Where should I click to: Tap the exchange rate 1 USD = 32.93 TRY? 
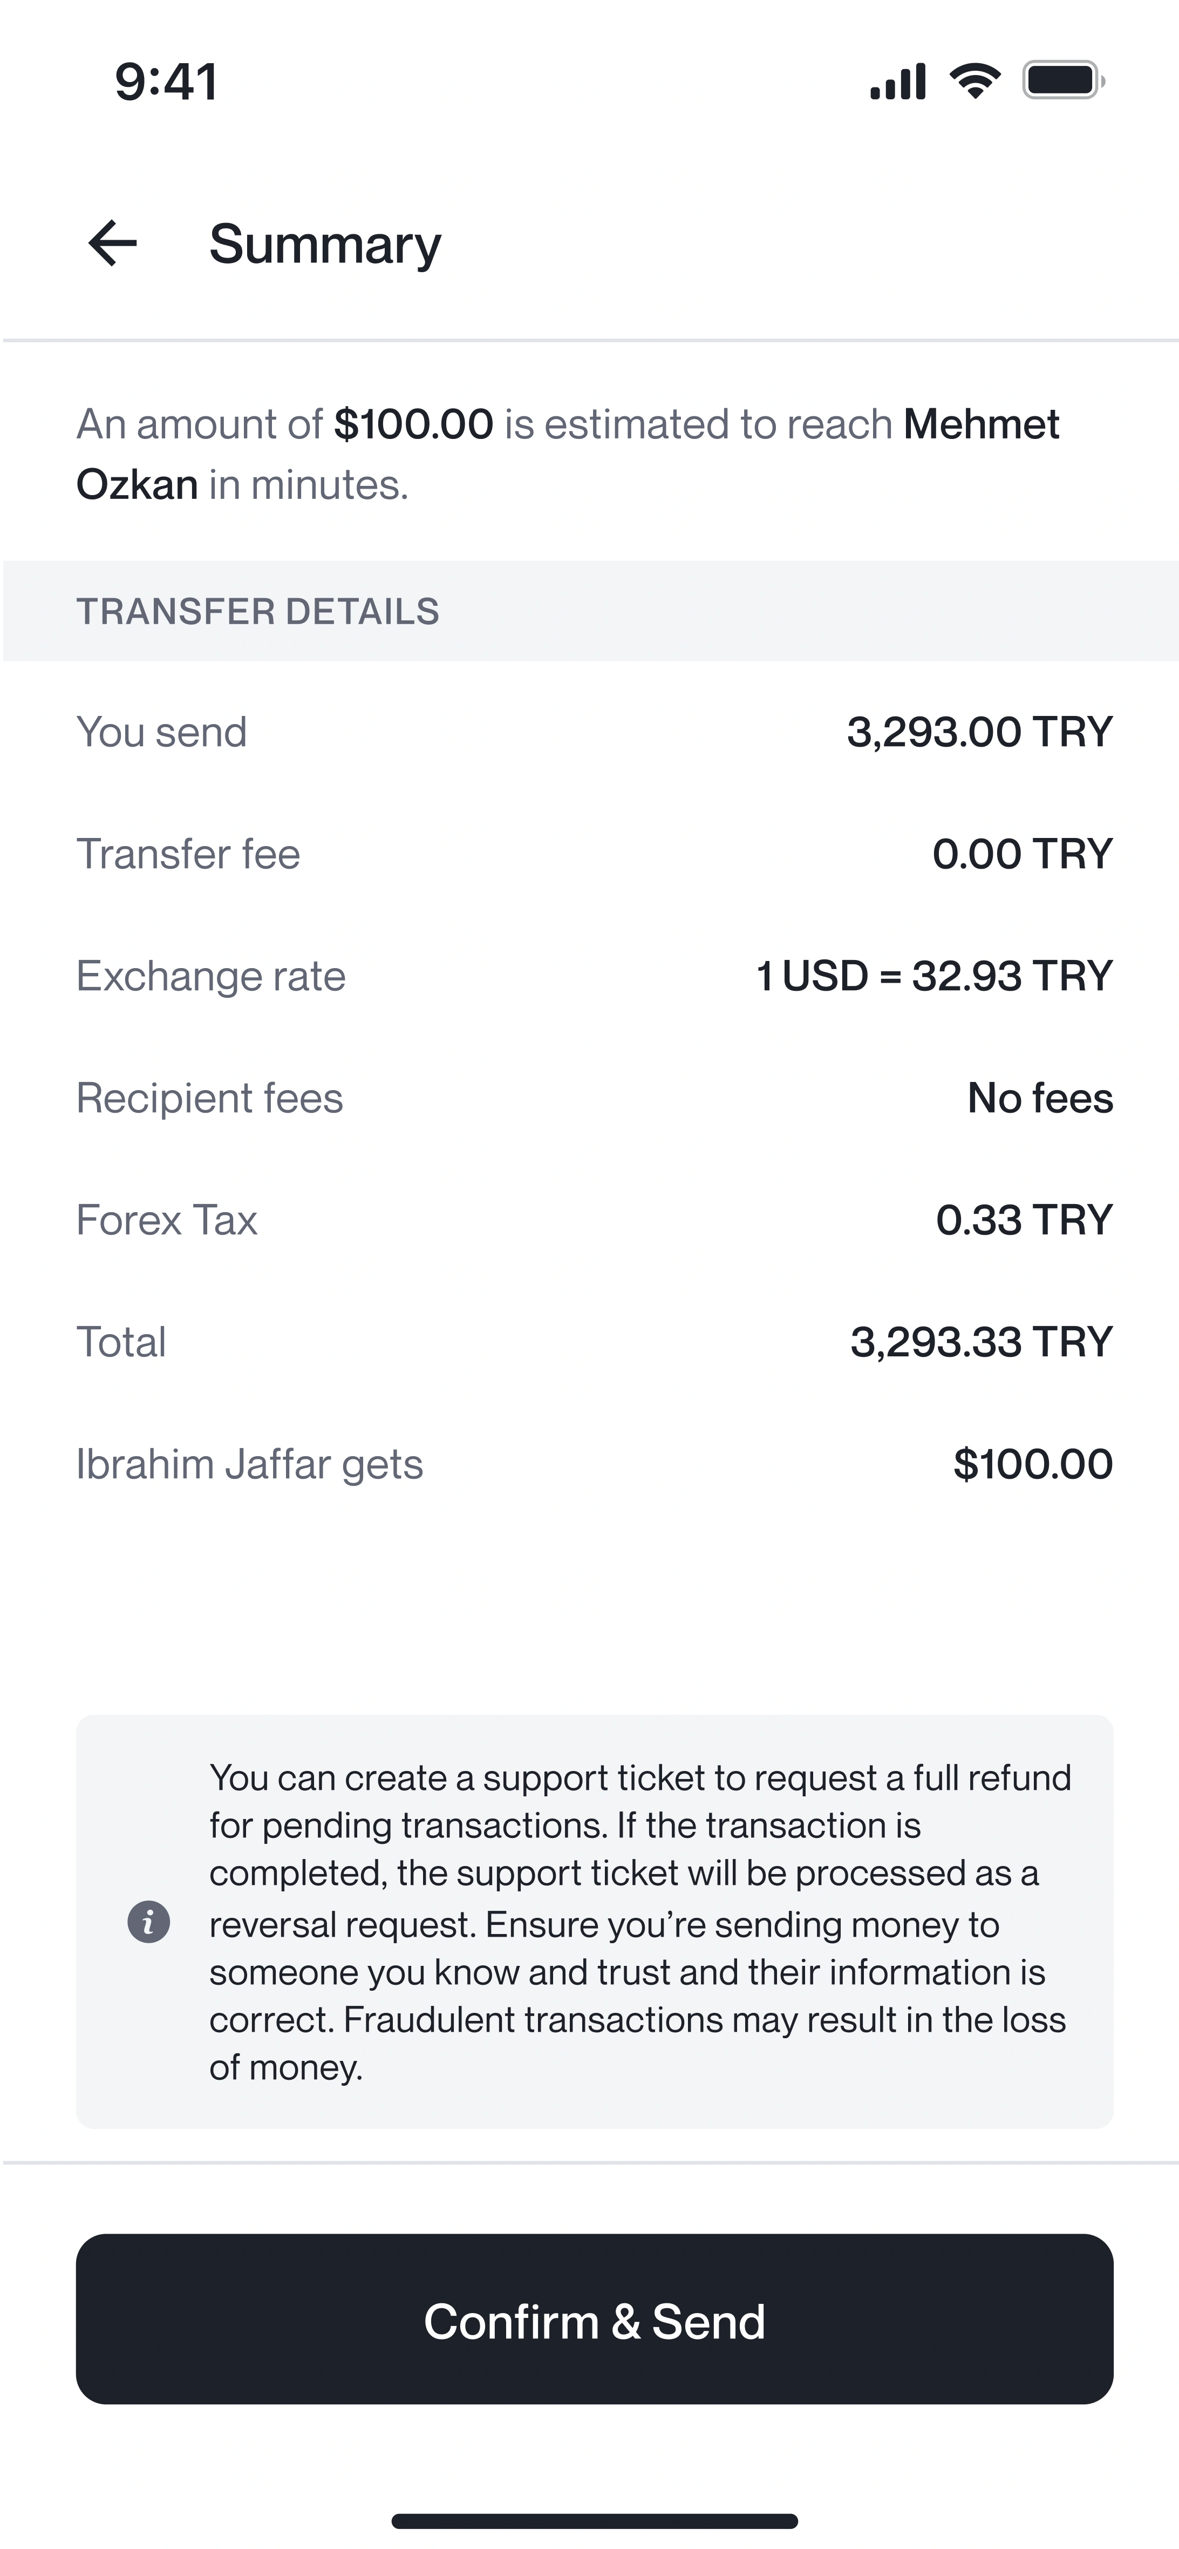pos(933,976)
